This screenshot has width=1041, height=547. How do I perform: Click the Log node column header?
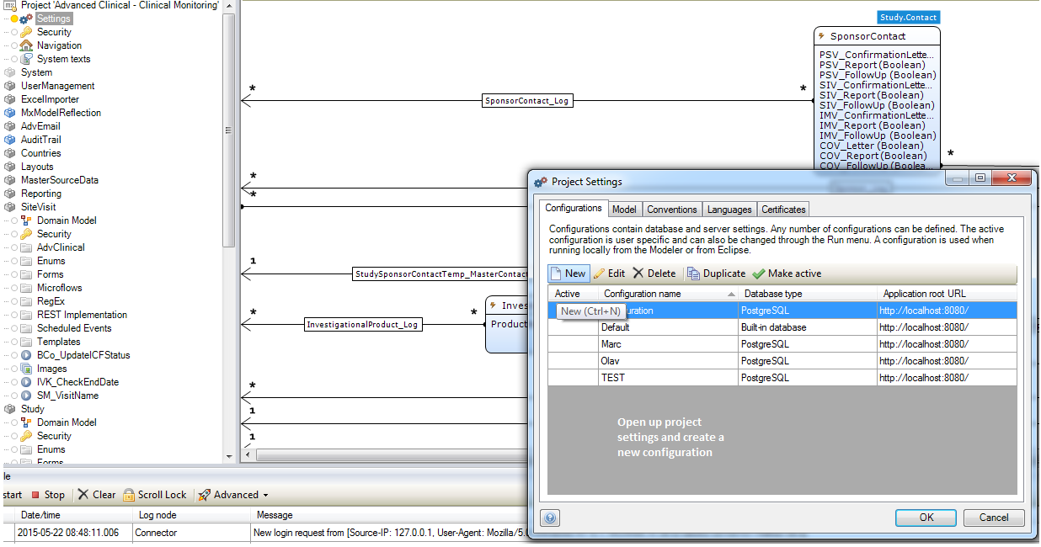pos(193,515)
